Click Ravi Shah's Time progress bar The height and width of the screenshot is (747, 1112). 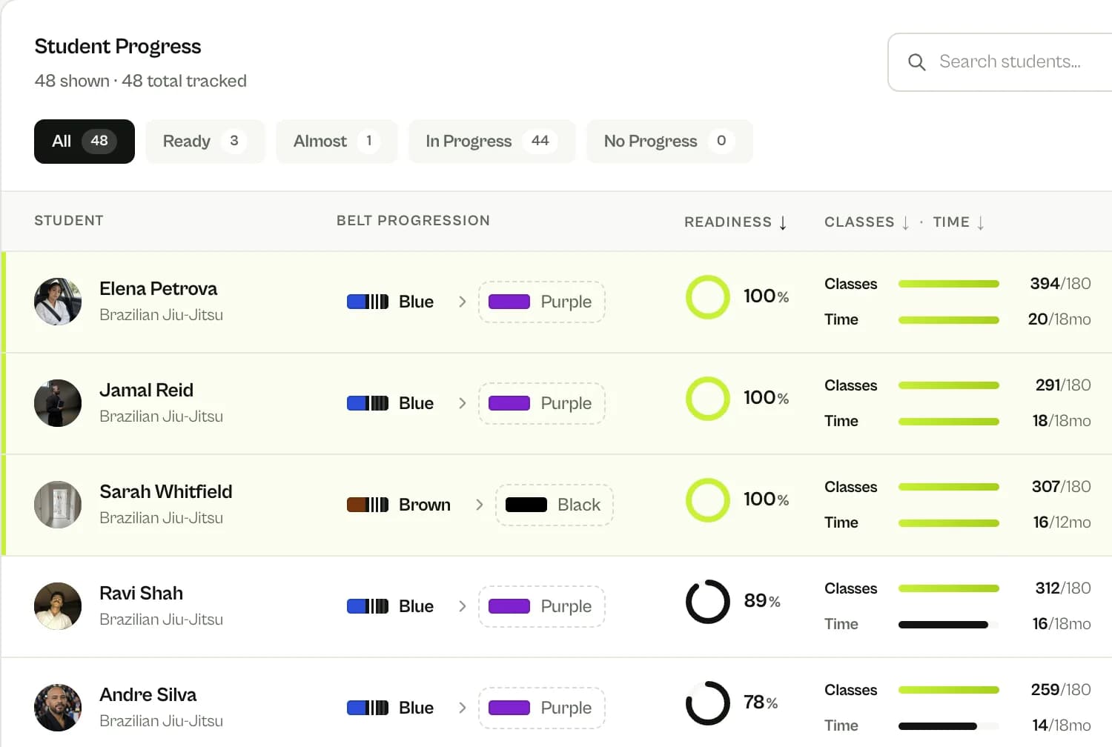click(x=949, y=625)
